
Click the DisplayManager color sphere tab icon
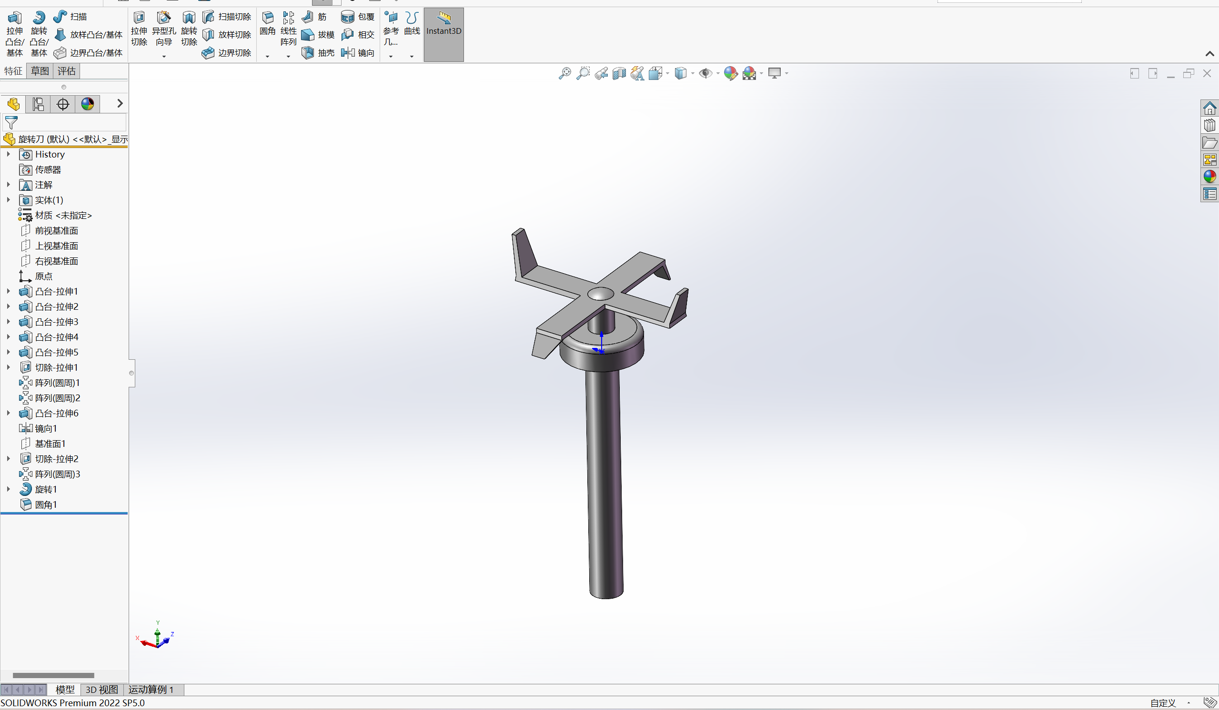88,104
